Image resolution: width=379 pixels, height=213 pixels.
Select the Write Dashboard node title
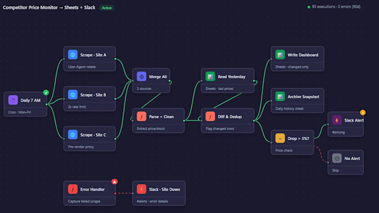tap(303, 55)
